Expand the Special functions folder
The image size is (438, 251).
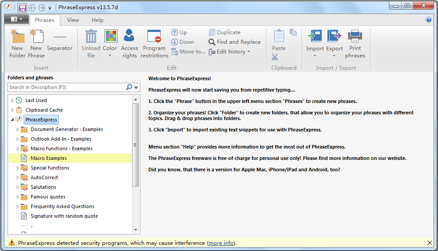18,168
